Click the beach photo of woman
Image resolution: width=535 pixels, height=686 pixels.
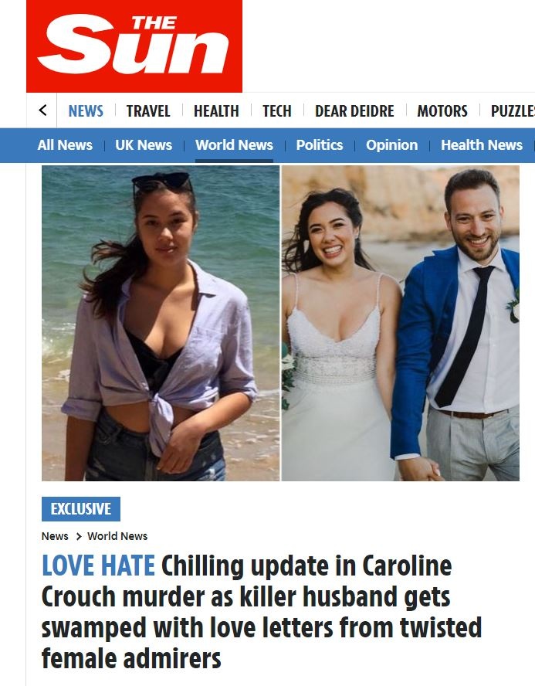pyautogui.click(x=161, y=323)
